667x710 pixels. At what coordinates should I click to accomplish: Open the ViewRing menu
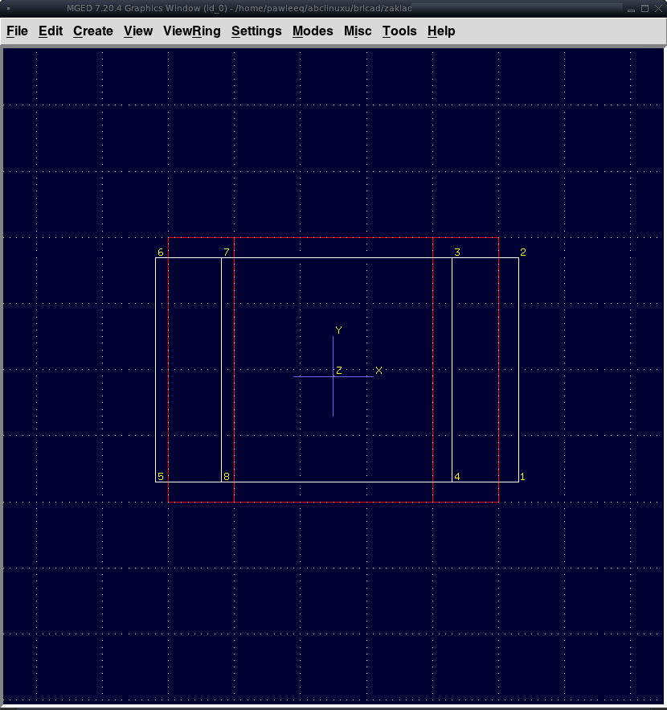coord(192,31)
